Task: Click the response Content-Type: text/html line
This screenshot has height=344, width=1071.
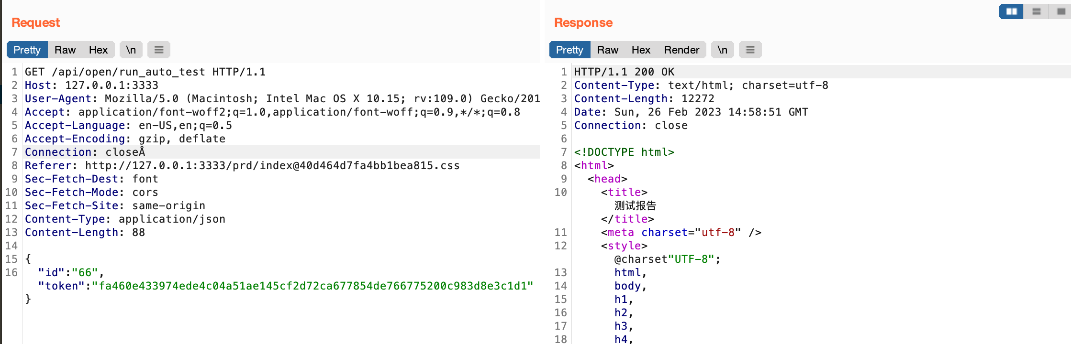Action: [701, 85]
